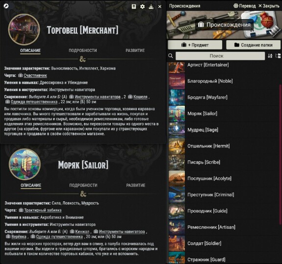Select Преступник [Criminal] from the list
Image resolution: width=282 pixels, height=264 pixels.
(224, 194)
